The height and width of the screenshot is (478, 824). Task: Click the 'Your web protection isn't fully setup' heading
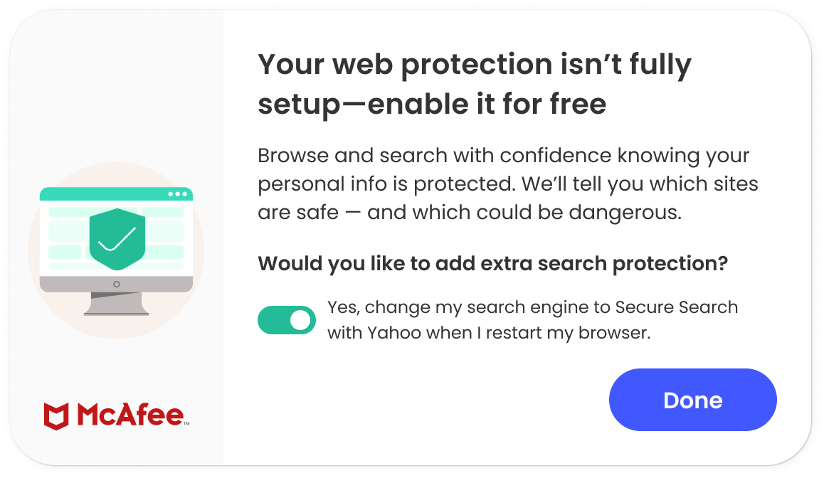tap(474, 65)
